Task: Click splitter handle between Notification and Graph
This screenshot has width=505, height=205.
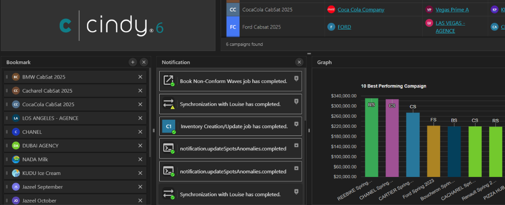Action: pyautogui.click(x=309, y=131)
